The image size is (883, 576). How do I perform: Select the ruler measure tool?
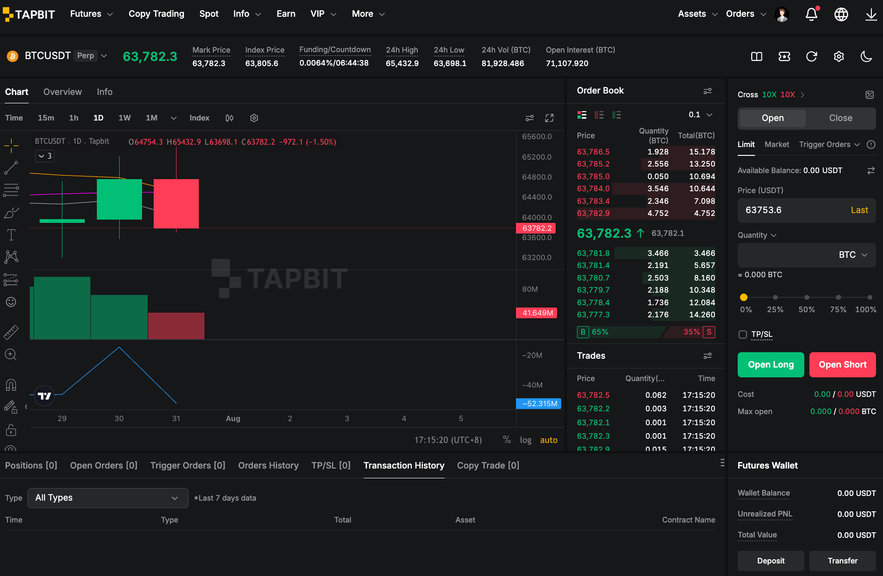[x=11, y=332]
